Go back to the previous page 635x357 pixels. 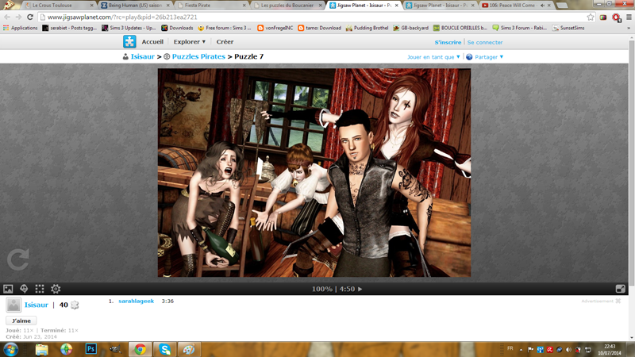pyautogui.click(x=7, y=17)
